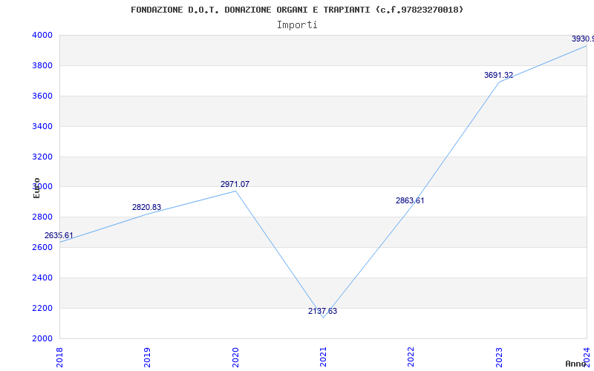Click the x-axis year label 2023

499,358
